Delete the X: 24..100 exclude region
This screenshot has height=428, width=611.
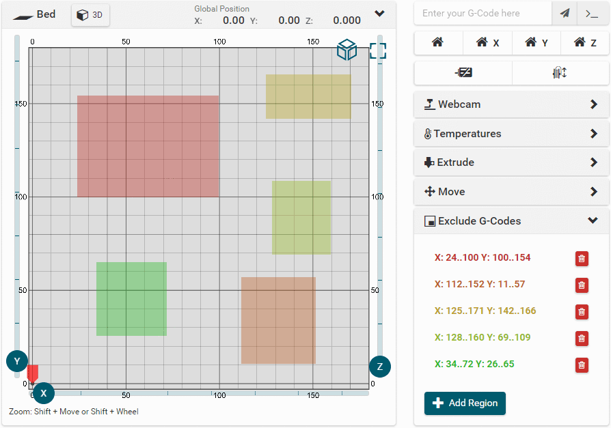[582, 258]
